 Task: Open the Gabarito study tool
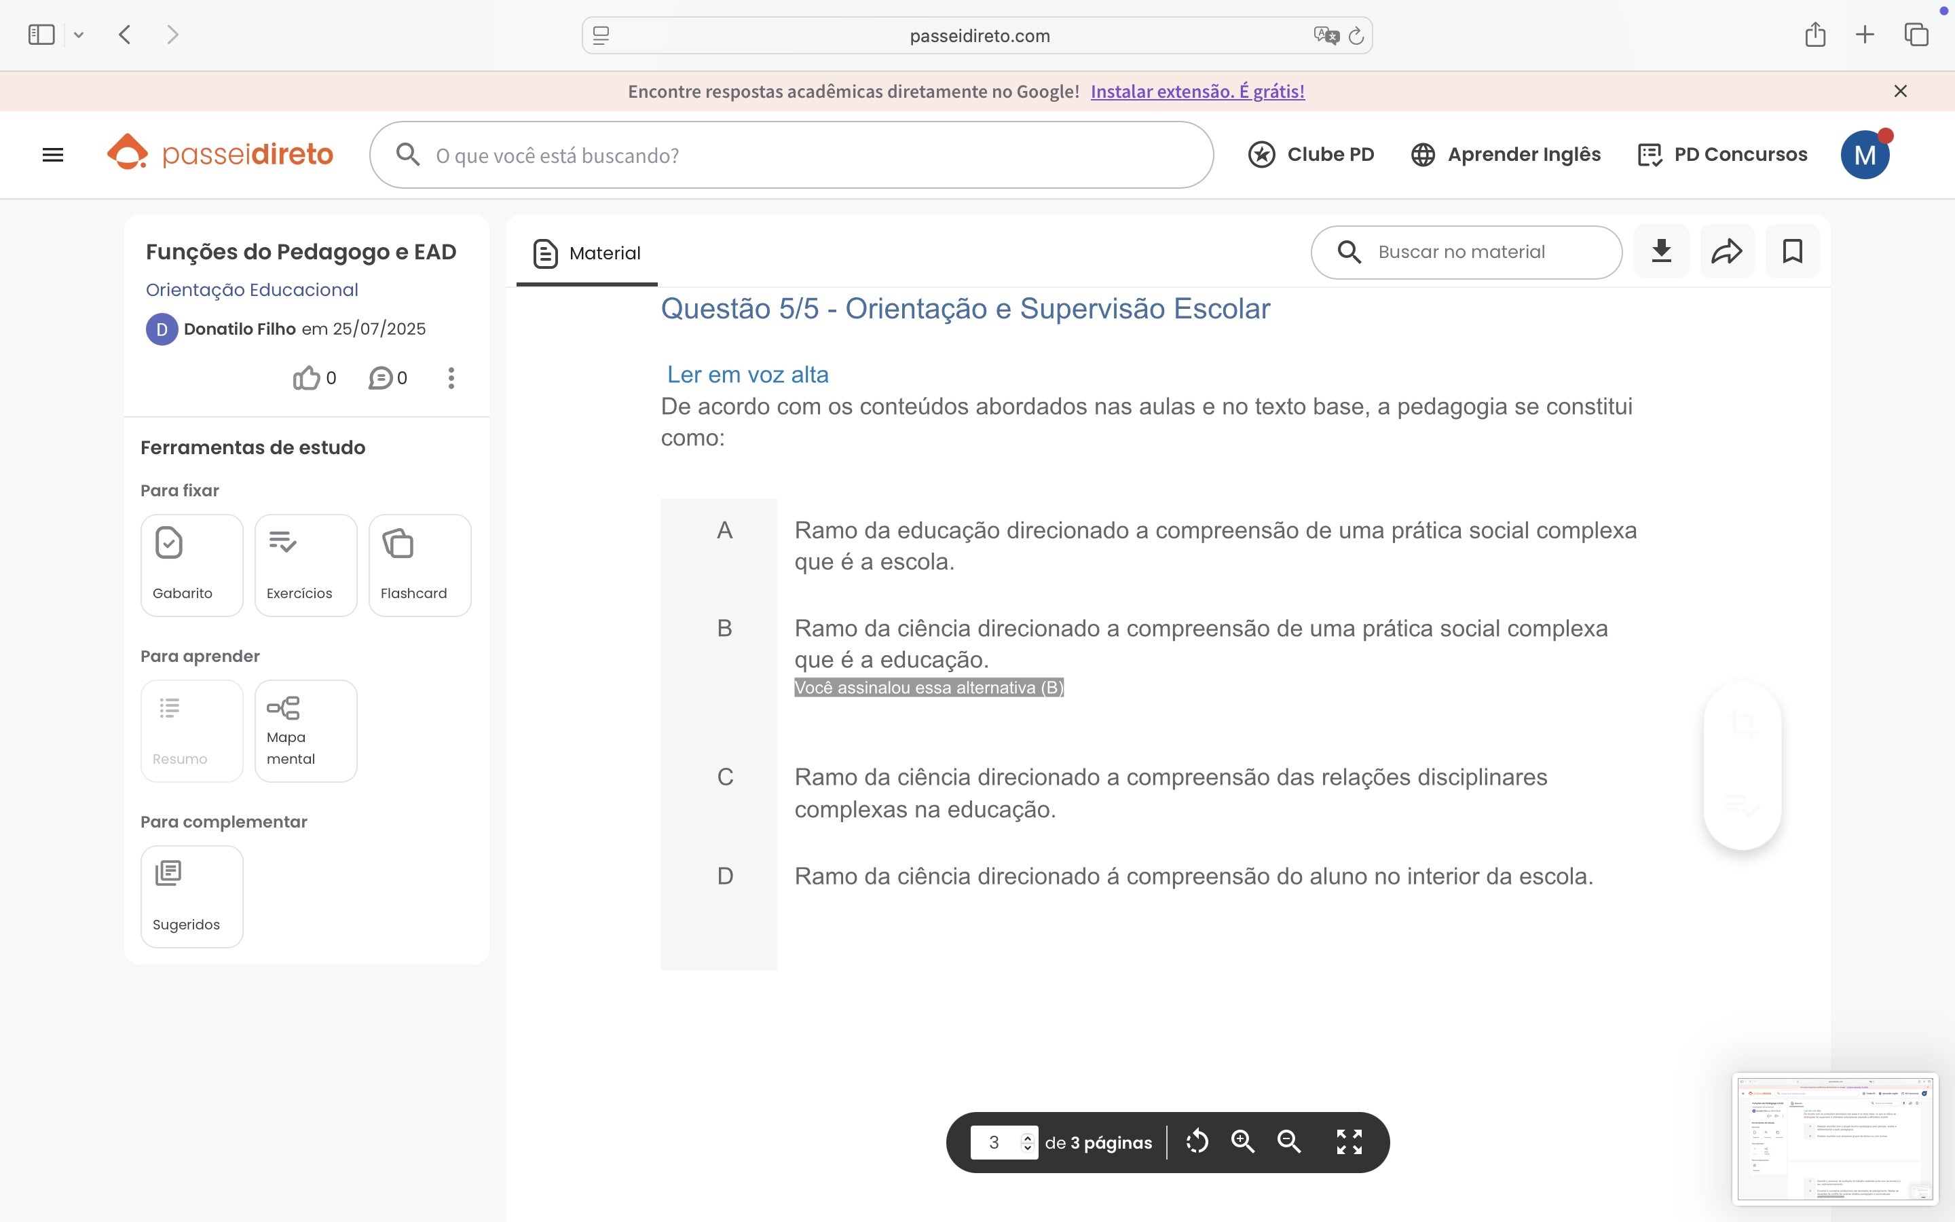[x=191, y=565]
